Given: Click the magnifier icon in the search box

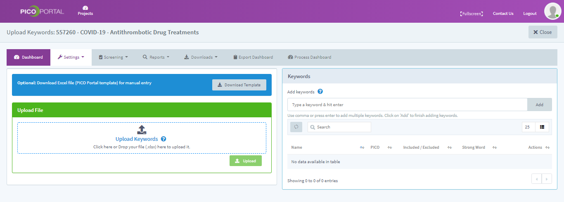Looking at the screenshot, I should point(313,127).
